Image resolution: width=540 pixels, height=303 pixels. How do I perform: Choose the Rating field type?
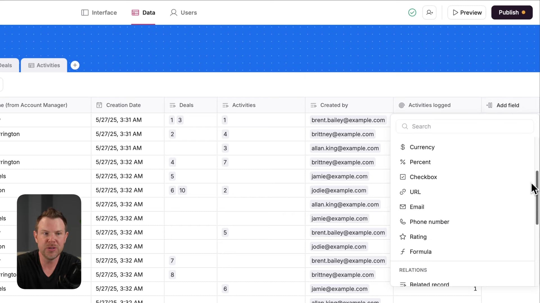[x=465, y=237]
